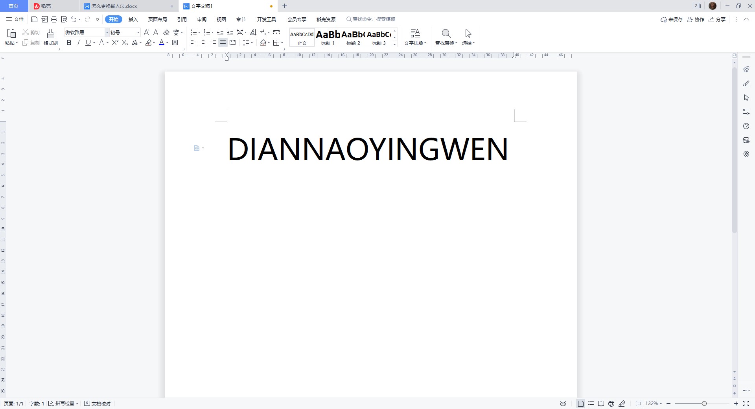The image size is (755, 409).
Task: Click the 分享 (Share) button
Action: point(717,19)
